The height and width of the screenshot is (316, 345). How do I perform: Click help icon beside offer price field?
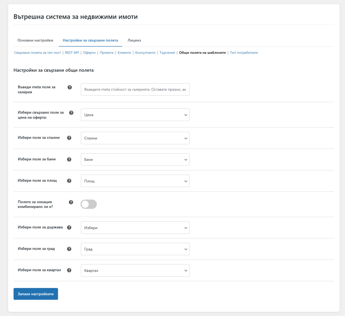[71, 113]
